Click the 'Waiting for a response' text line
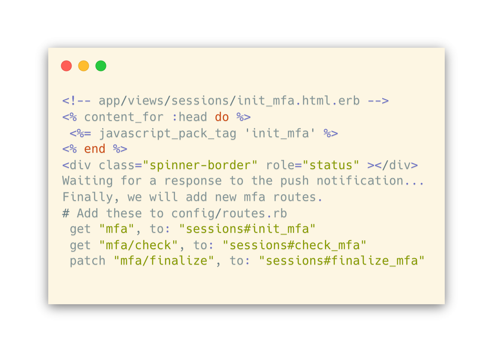Viewport: 493px width, 352px height. tap(243, 181)
